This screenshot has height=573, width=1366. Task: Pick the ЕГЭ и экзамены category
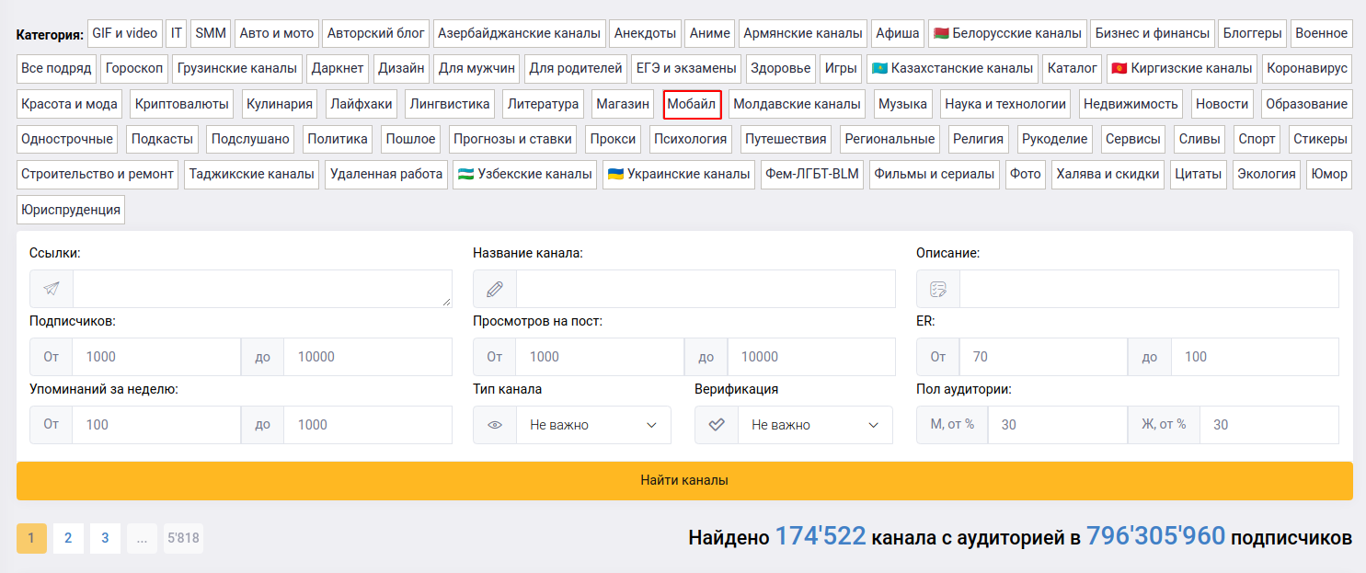tap(686, 68)
